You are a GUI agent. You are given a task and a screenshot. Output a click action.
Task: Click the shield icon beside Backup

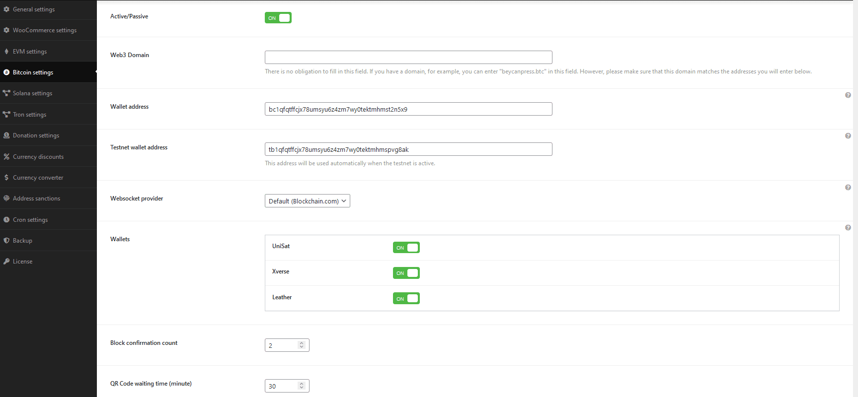pos(6,241)
